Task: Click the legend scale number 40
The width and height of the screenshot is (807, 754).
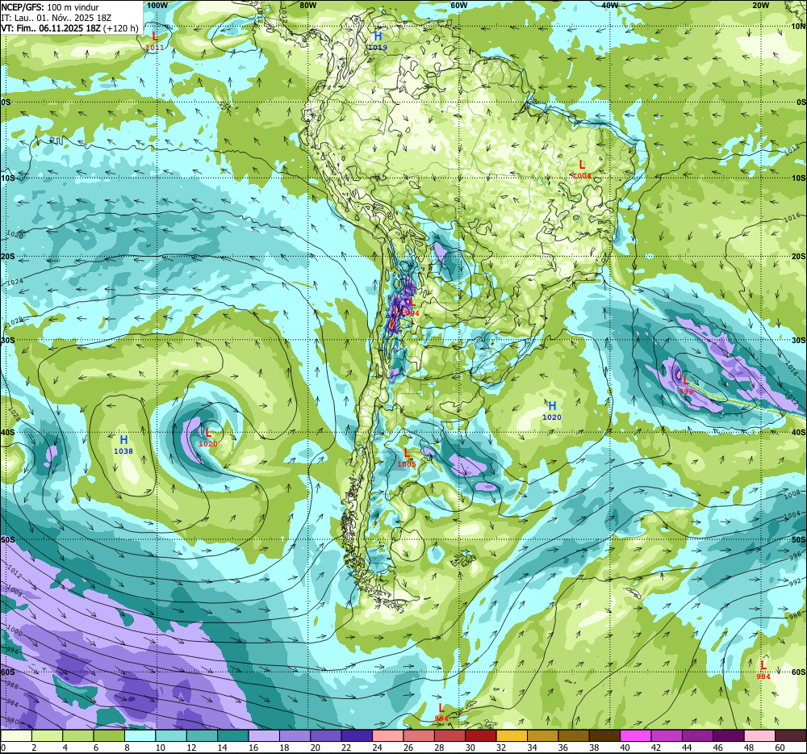Action: point(625,748)
